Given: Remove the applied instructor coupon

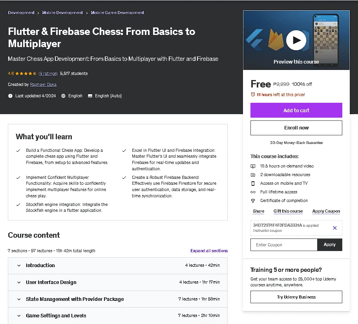Looking at the screenshot, I should point(335,228).
